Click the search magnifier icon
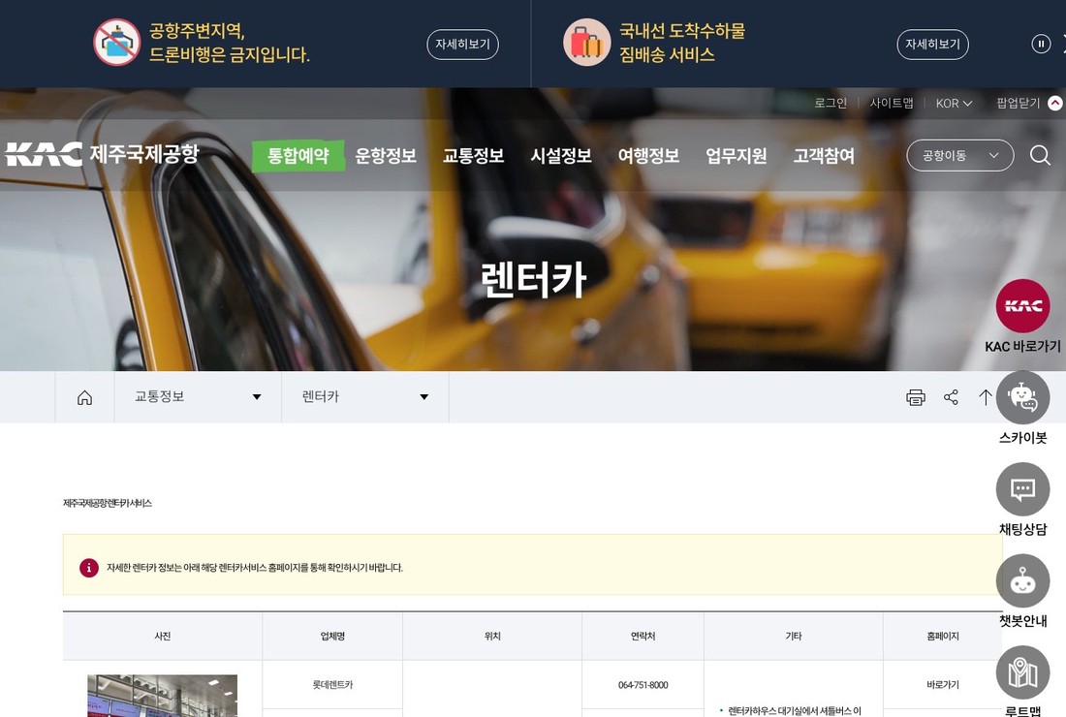This screenshot has width=1066, height=717. (x=1040, y=156)
